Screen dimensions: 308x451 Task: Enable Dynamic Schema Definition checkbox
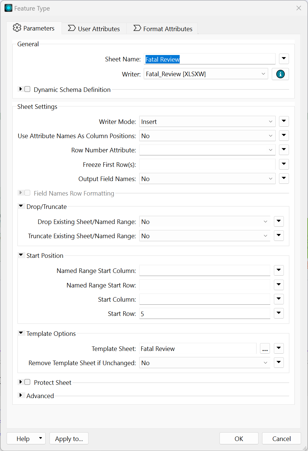click(27, 89)
